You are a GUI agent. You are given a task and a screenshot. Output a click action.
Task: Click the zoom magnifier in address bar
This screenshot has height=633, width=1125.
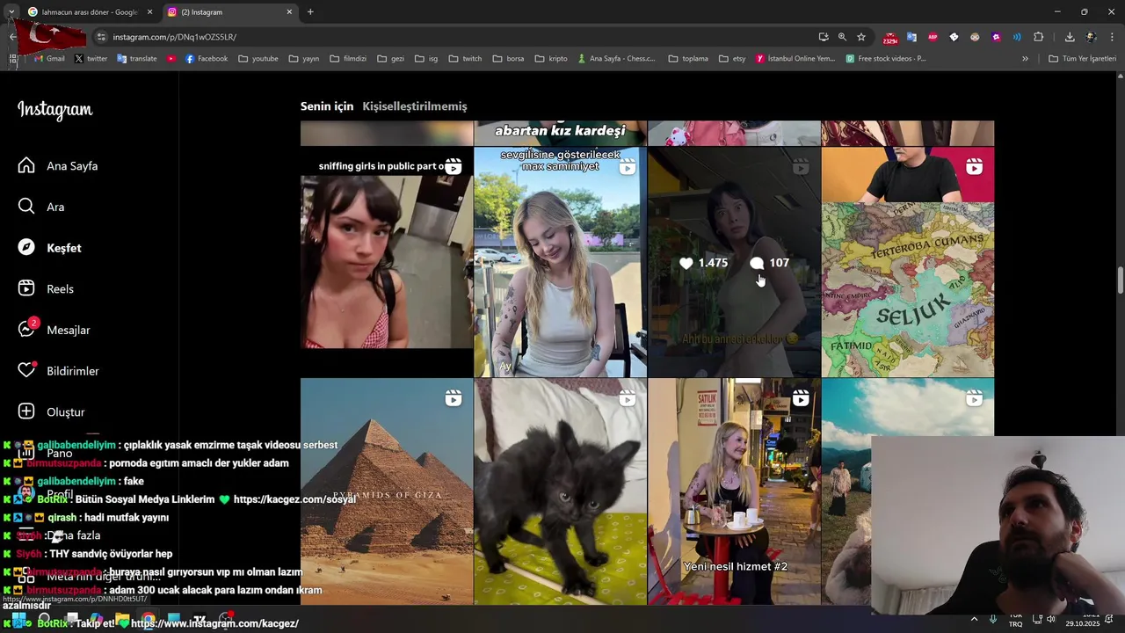[842, 37]
